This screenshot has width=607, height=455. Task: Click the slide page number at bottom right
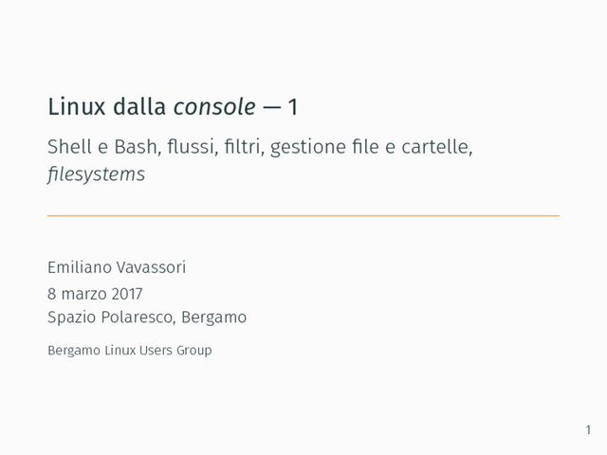click(587, 431)
